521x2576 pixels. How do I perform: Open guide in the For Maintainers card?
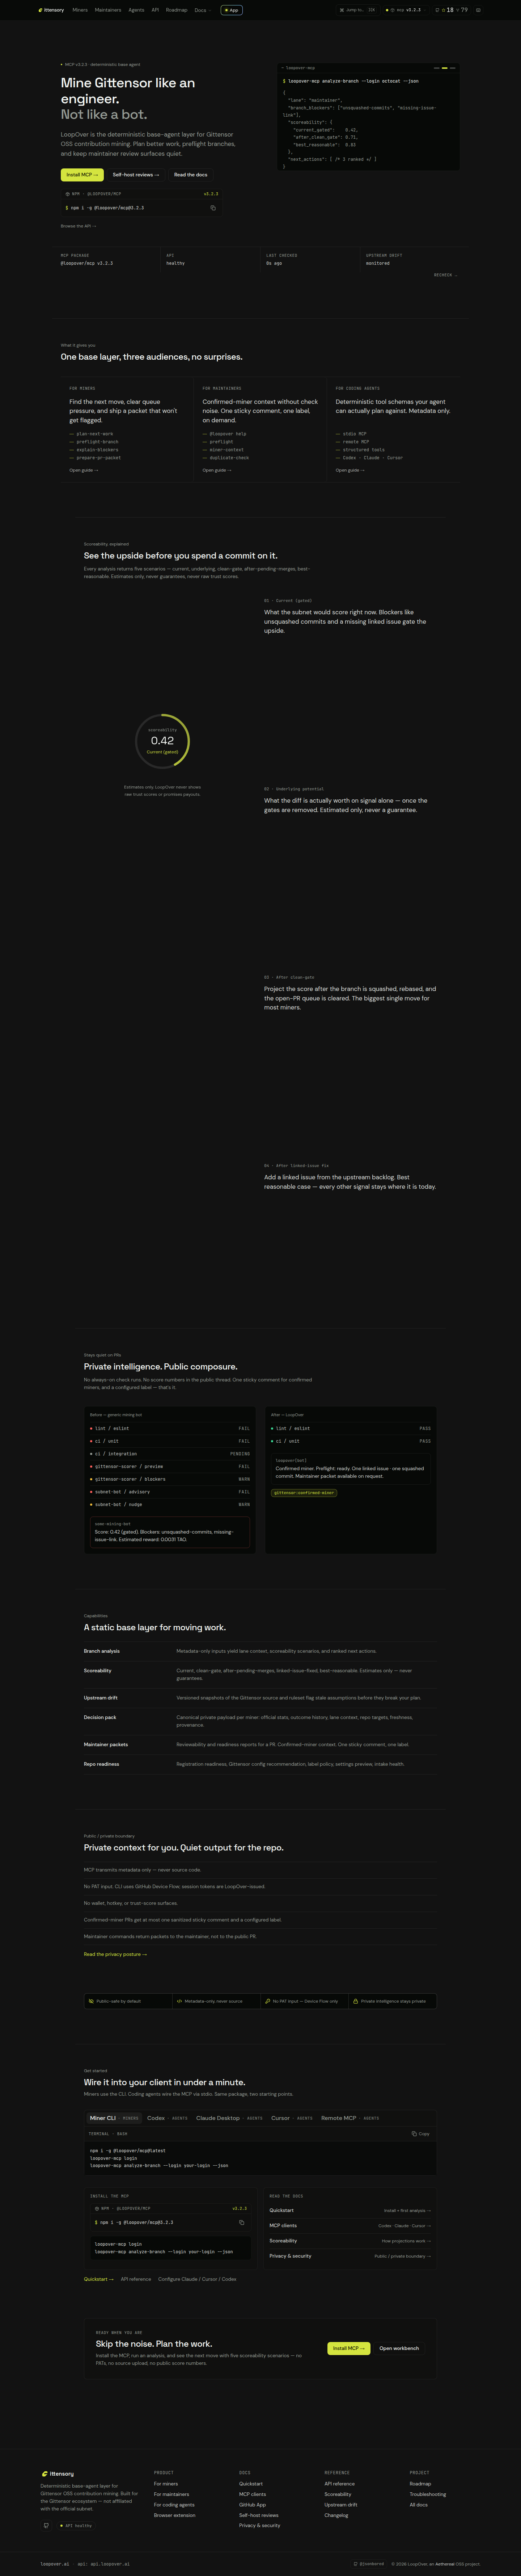[x=217, y=470]
